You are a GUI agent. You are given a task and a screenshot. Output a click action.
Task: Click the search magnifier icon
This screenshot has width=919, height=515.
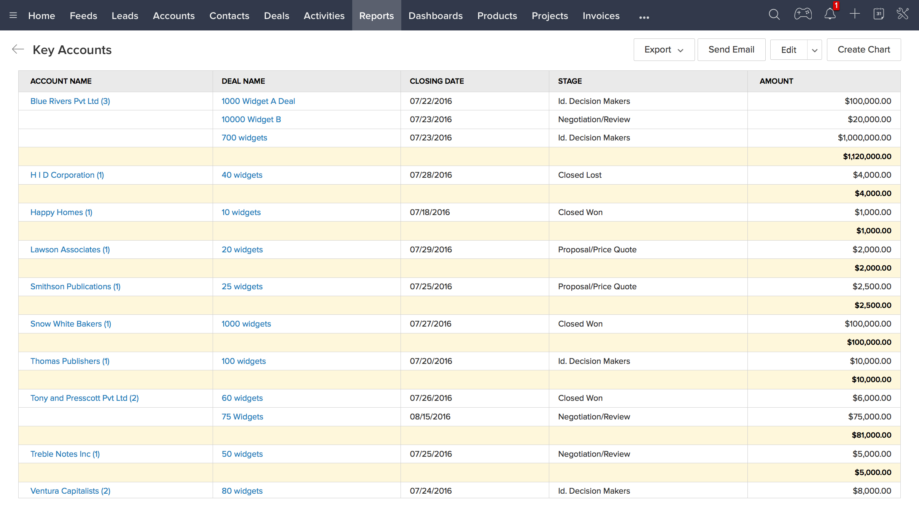pyautogui.click(x=774, y=15)
